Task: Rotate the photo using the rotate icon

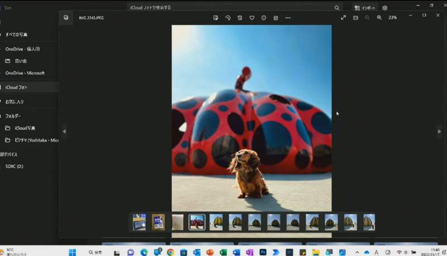Action: tap(228, 18)
